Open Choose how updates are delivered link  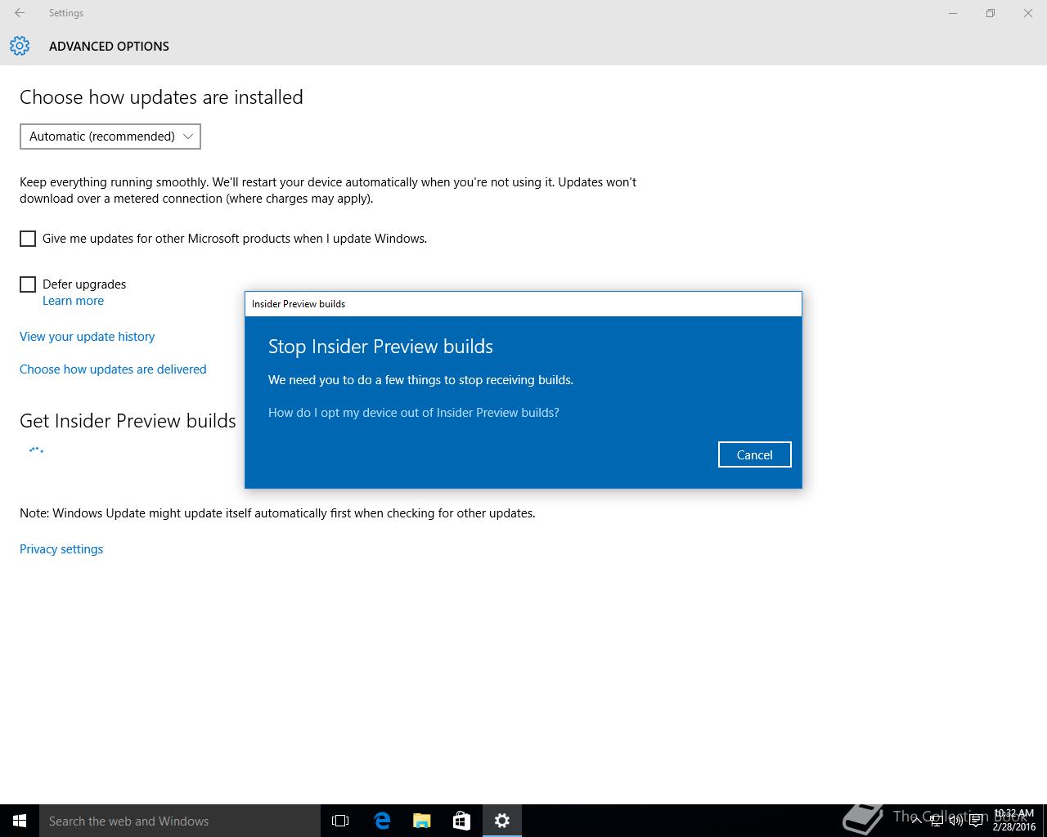(113, 369)
